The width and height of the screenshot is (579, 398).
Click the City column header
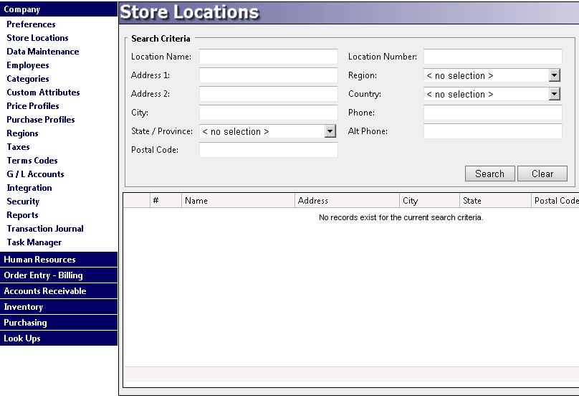coord(429,202)
